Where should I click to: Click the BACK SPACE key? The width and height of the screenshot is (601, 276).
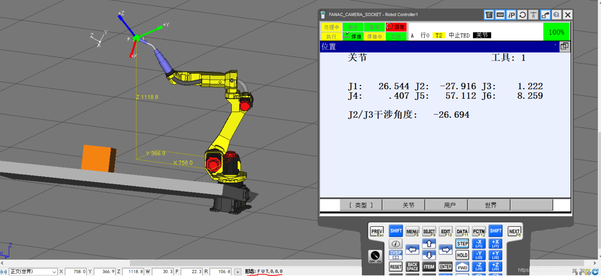[412, 267]
